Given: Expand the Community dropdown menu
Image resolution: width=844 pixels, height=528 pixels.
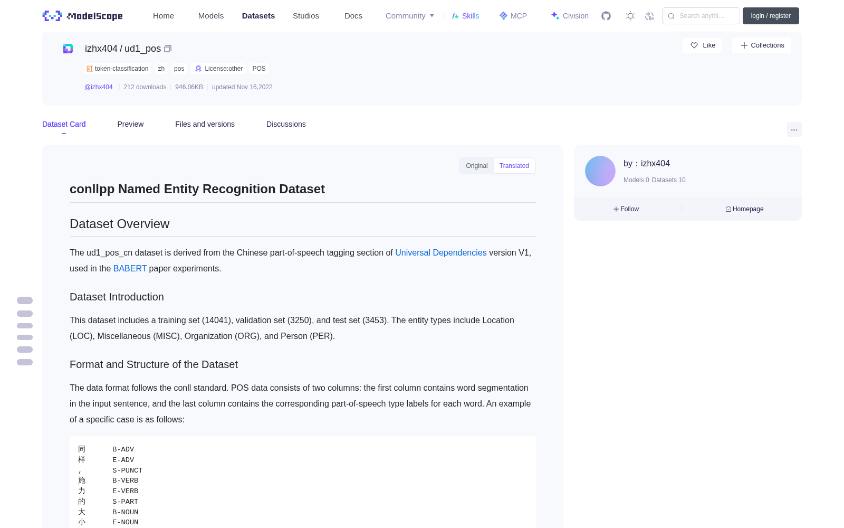Looking at the screenshot, I should coord(410,16).
